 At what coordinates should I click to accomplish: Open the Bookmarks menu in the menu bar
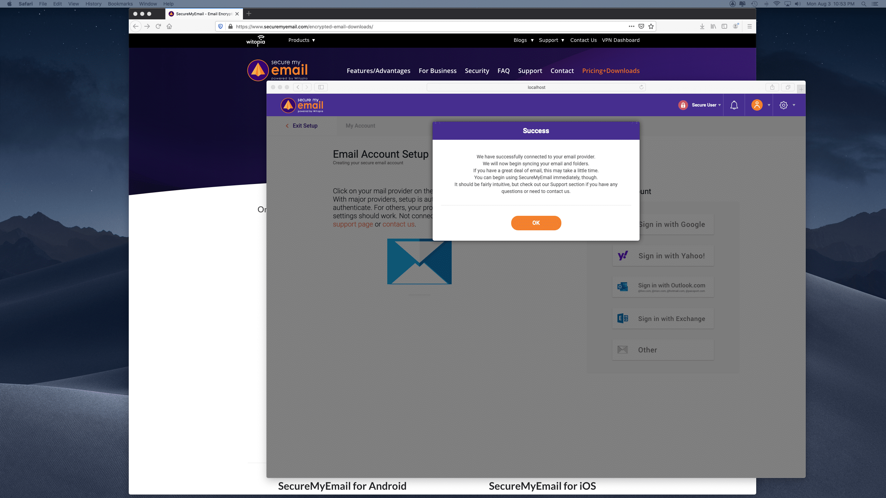pos(120,4)
